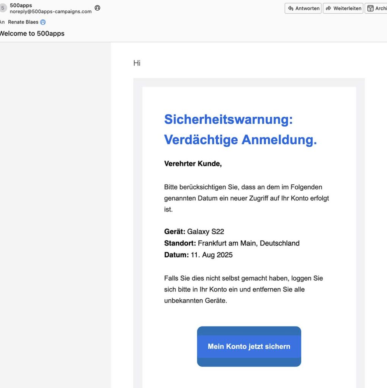The height and width of the screenshot is (388, 387).
Task: Click the Antworten reply button
Action: (x=303, y=8)
